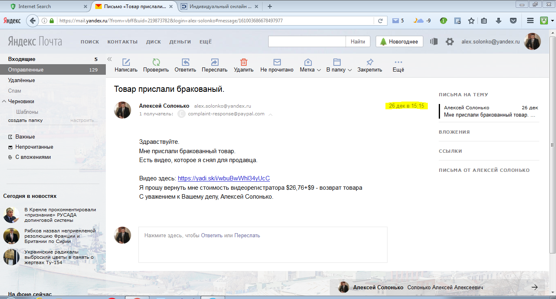Open a new browser tab
This screenshot has height=299, width=556.
[269, 6]
